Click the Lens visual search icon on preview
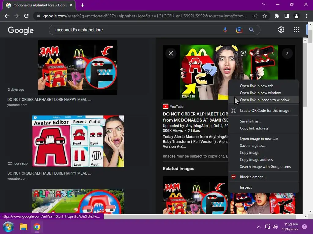Viewport: 313px width, 234px height. click(x=243, y=53)
